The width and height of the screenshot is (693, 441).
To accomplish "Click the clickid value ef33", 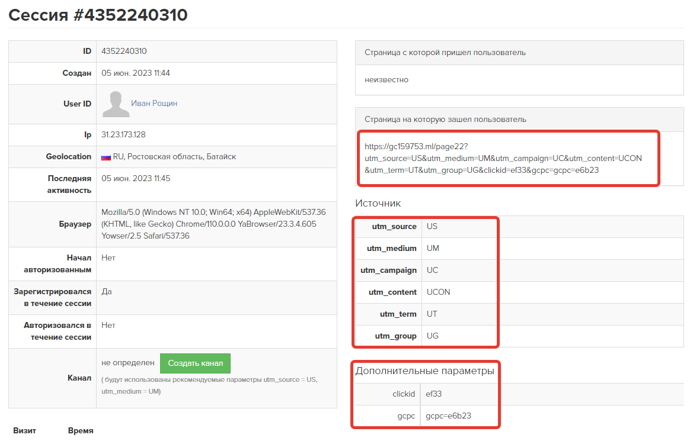I will (434, 394).
